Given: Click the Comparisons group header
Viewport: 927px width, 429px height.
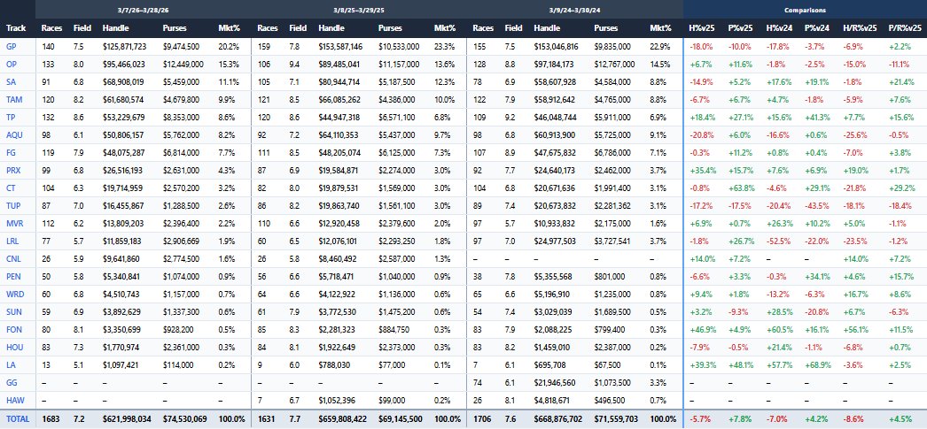Looking at the screenshot, I should (x=806, y=10).
